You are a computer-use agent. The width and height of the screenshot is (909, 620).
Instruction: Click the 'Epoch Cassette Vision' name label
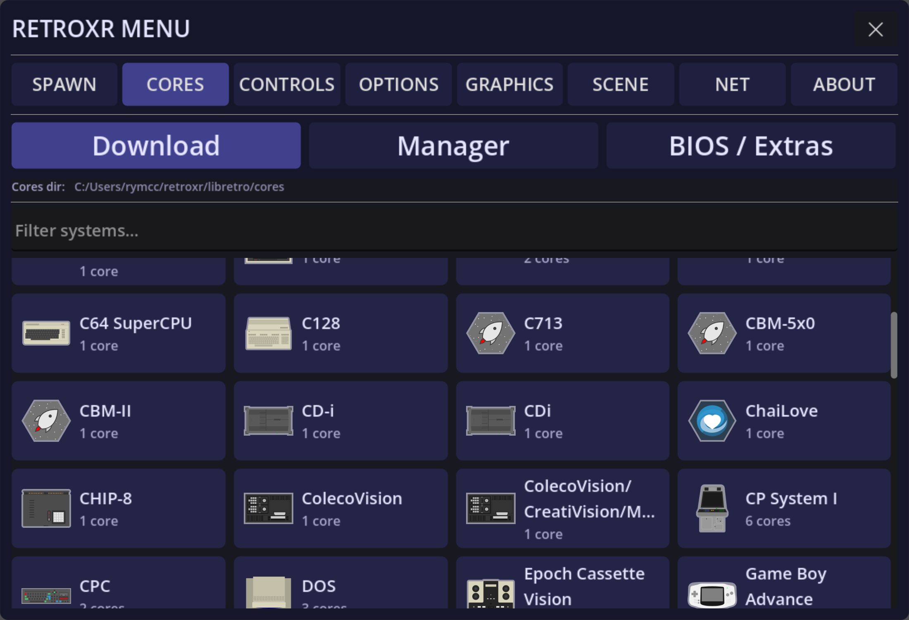584,587
